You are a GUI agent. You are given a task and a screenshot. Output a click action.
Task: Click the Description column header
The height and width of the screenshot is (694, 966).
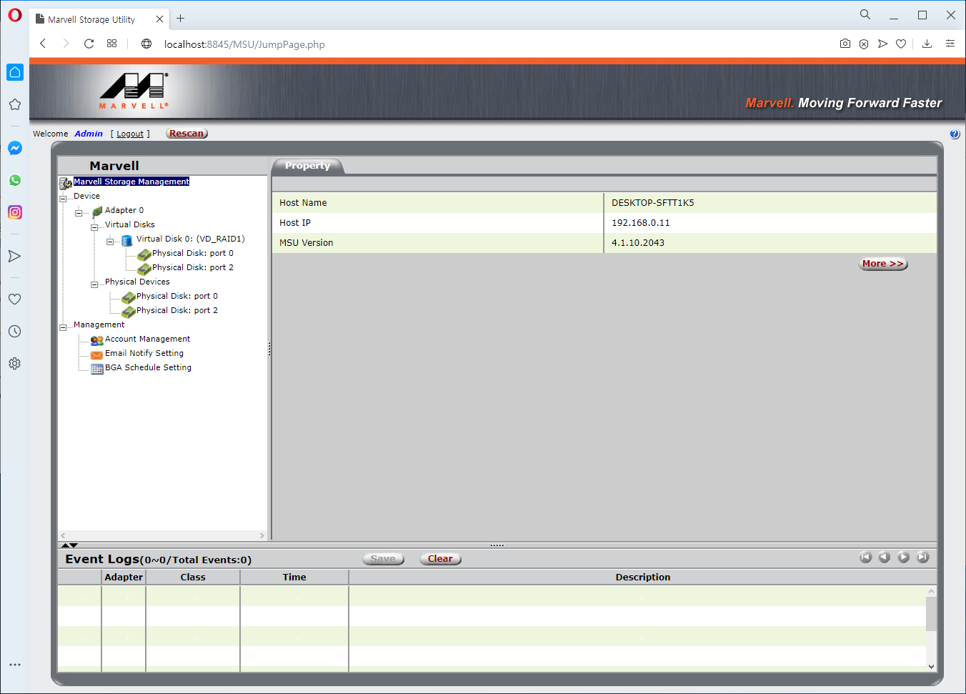pyautogui.click(x=643, y=577)
